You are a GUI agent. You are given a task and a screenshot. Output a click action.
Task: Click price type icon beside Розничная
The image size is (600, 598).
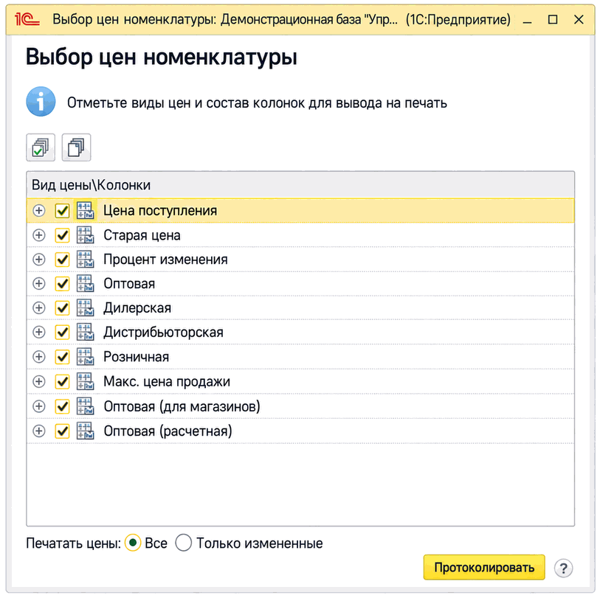click(x=85, y=357)
